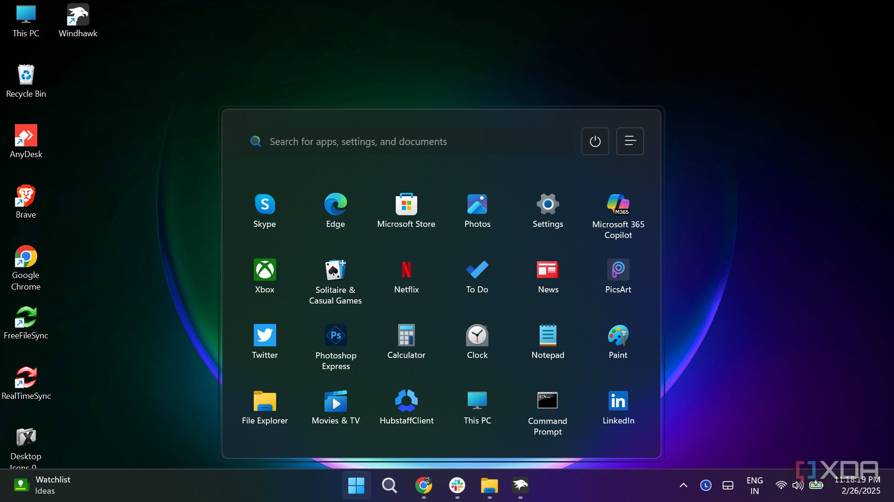Launch LinkedIn app
Viewport: 894px width, 502px height.
[x=618, y=407]
